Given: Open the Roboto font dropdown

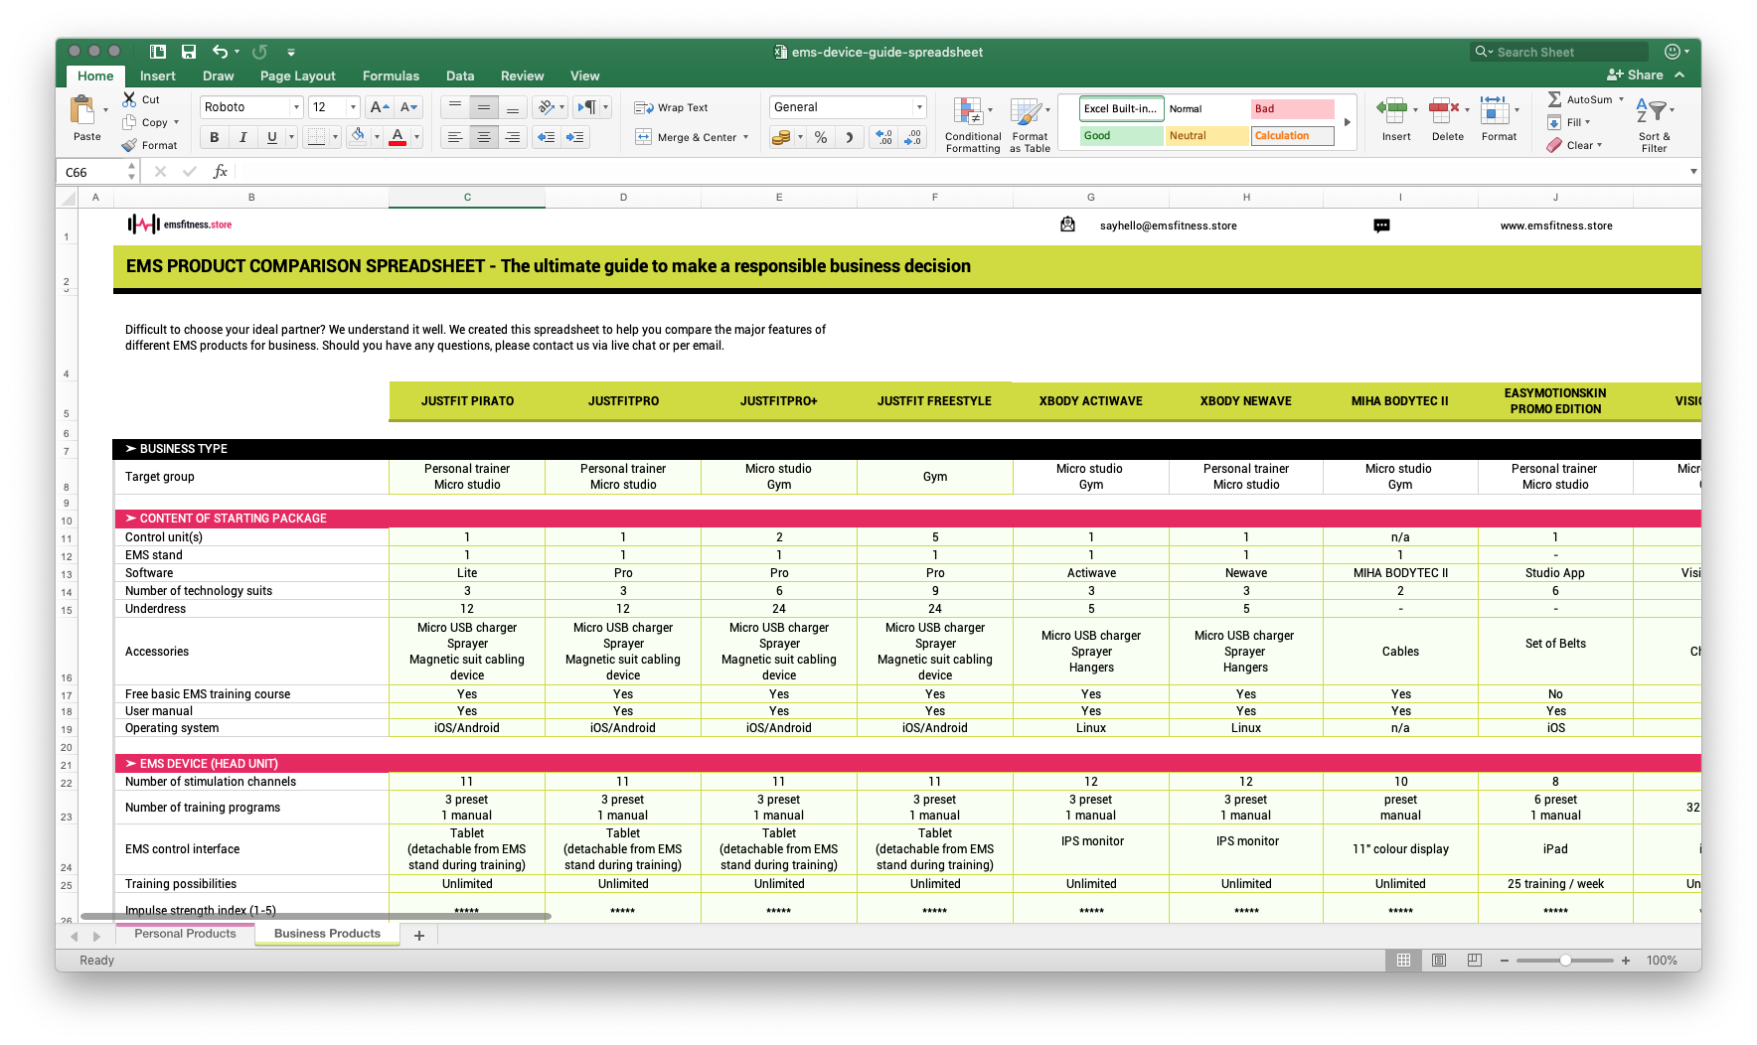Looking at the screenshot, I should [295, 106].
